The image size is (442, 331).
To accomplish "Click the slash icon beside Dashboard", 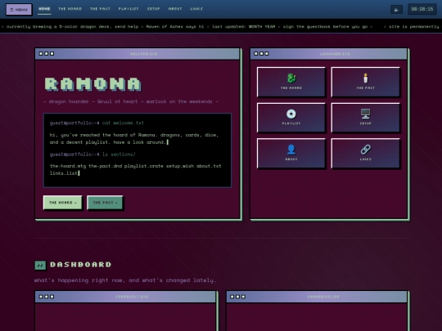I will [x=40, y=265].
